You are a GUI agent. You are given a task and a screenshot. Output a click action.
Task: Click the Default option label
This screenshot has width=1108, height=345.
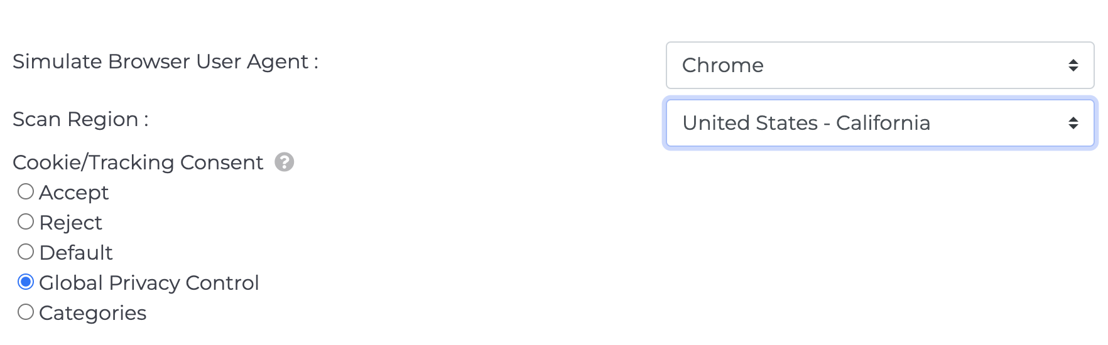point(76,253)
